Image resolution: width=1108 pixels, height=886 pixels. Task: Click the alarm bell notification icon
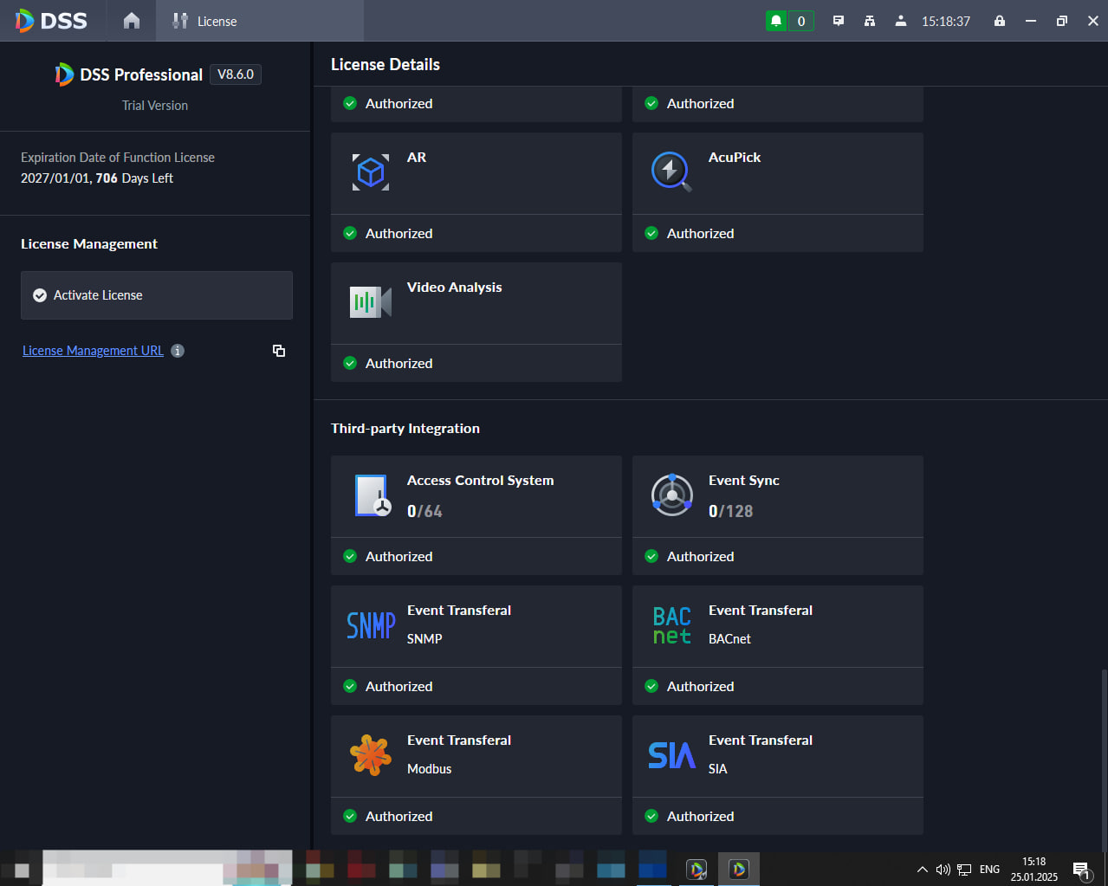(x=776, y=21)
